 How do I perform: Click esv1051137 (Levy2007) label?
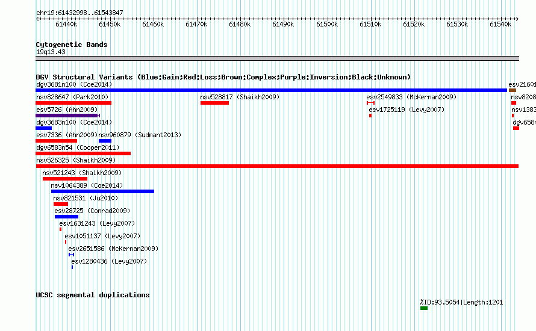(x=102, y=236)
